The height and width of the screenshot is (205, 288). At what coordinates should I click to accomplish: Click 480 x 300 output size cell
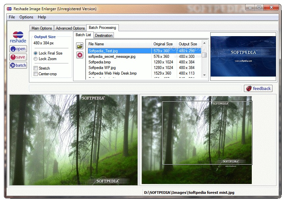coord(187,57)
